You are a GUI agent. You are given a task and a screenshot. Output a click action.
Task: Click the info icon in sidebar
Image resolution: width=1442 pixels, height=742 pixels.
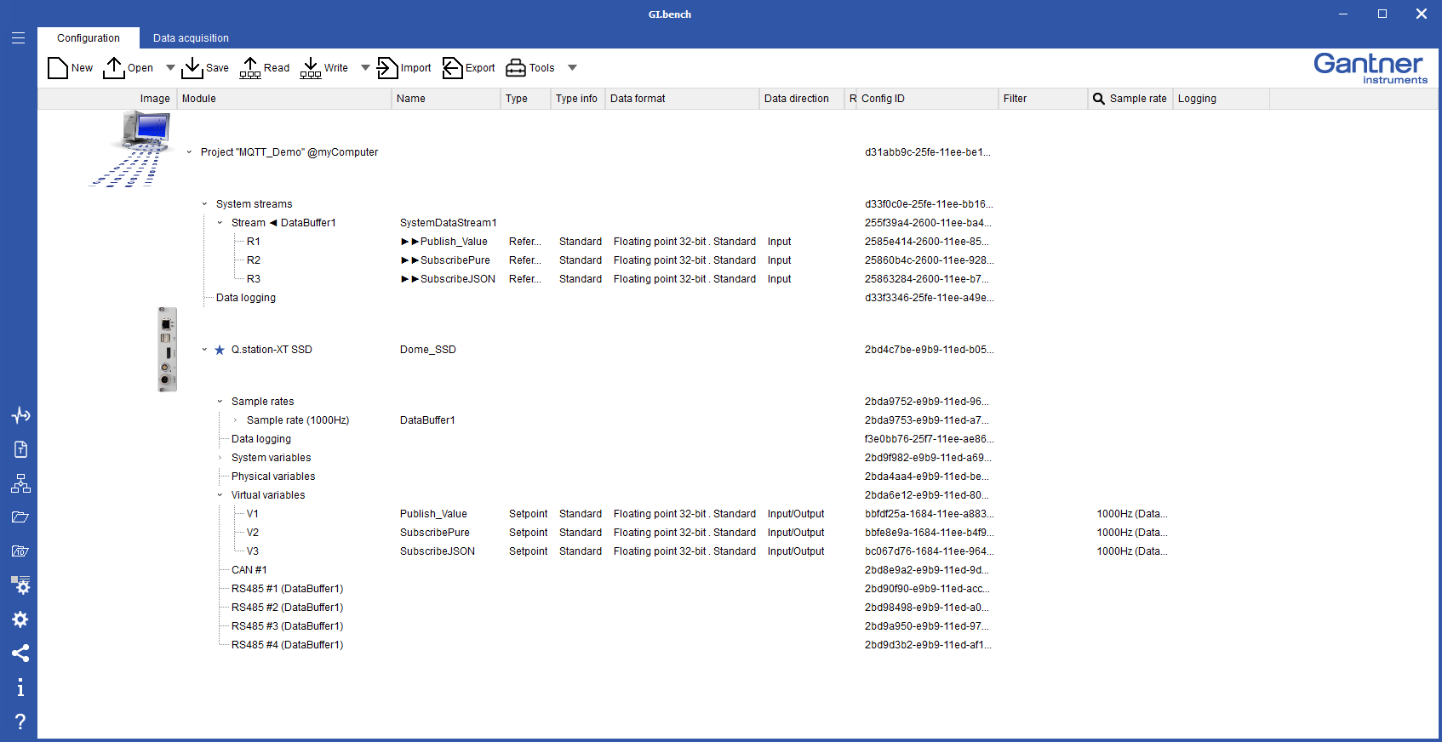20,688
